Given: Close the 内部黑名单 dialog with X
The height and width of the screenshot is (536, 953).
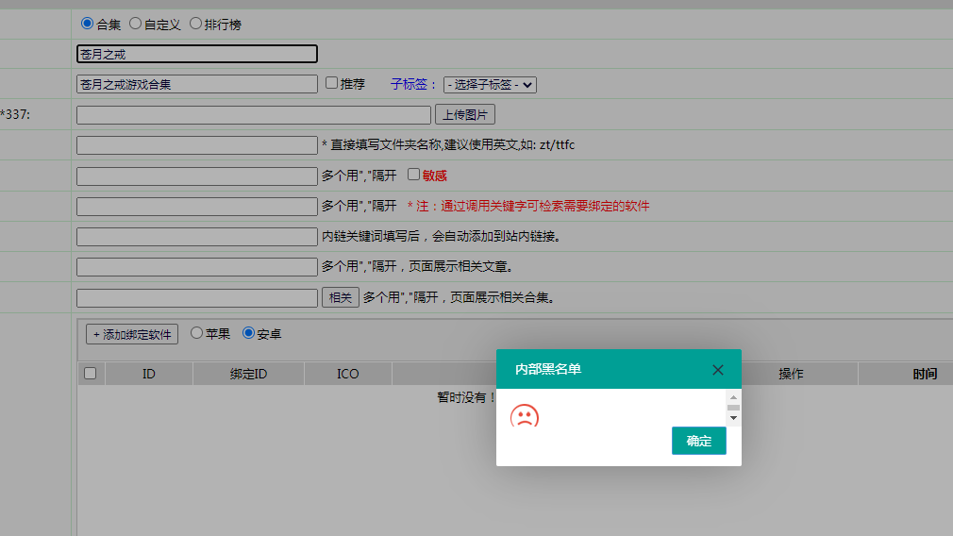Looking at the screenshot, I should coord(718,370).
